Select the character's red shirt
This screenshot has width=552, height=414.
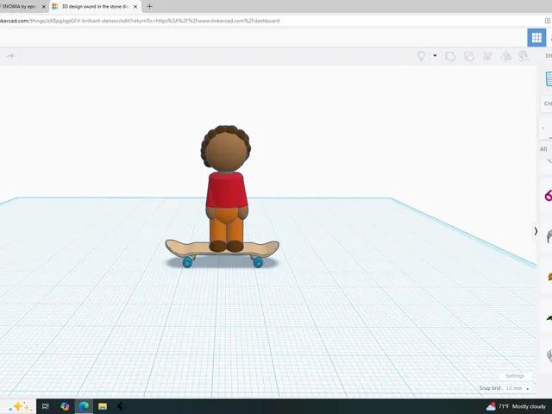tap(227, 190)
